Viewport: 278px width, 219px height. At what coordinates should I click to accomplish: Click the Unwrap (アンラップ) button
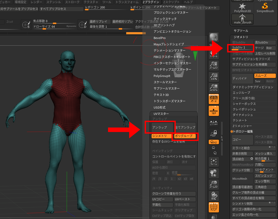click(162, 127)
